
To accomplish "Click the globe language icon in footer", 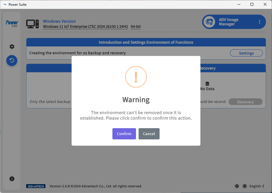I will [x=245, y=186].
